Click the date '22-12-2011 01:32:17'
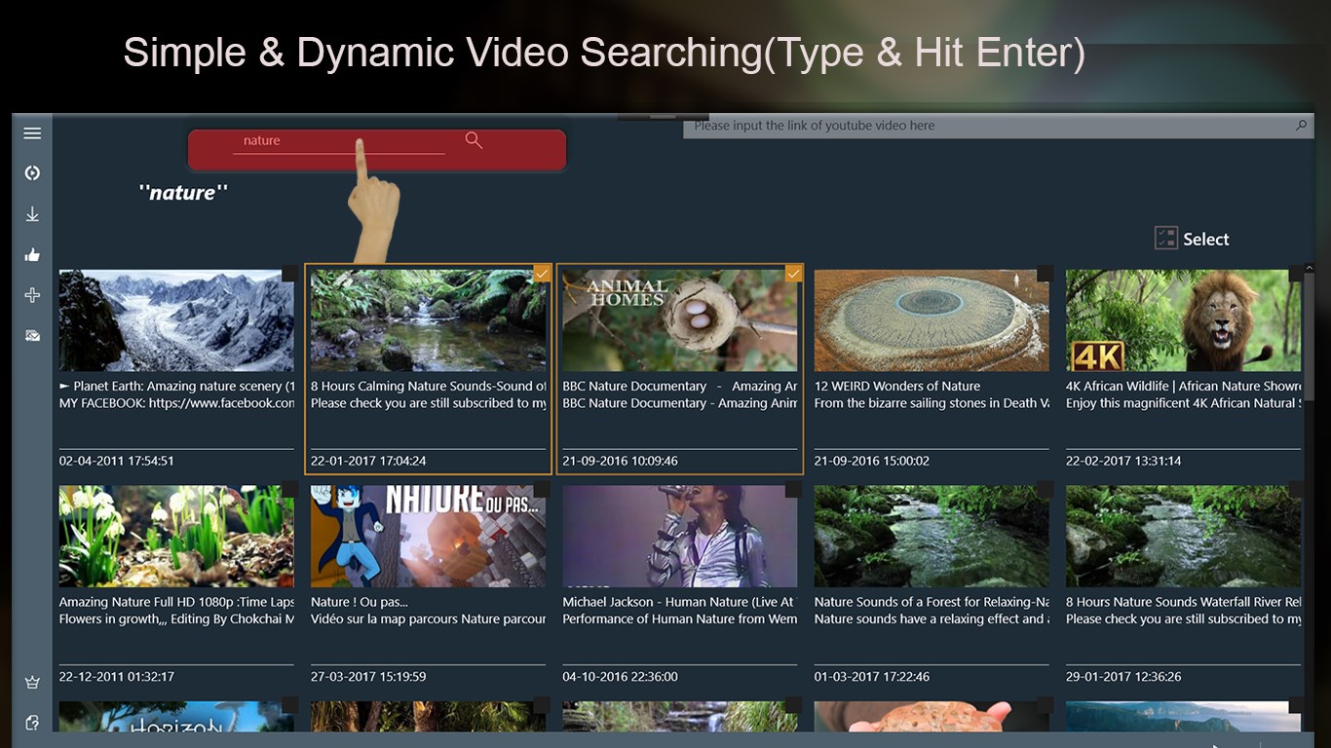The height and width of the screenshot is (748, 1331). point(117,676)
